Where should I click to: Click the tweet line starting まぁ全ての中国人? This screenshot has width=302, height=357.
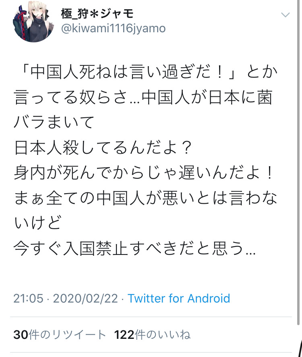pyautogui.click(x=145, y=198)
